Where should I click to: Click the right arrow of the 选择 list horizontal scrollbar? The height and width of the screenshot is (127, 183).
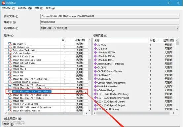pos(86,113)
